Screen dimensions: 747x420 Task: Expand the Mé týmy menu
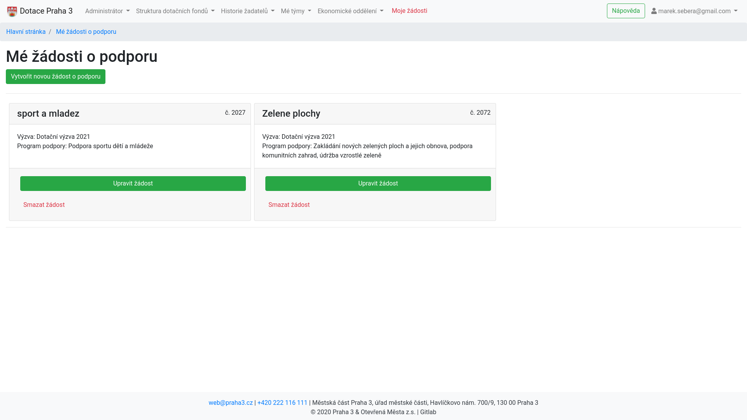[296, 11]
